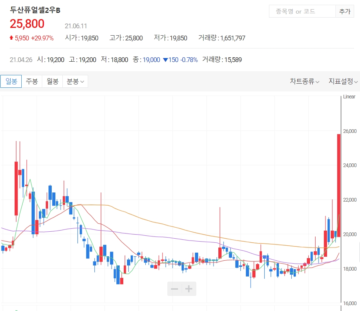Click the ▼150 -0.78% change value
The height and width of the screenshot is (311, 360).
(180, 60)
